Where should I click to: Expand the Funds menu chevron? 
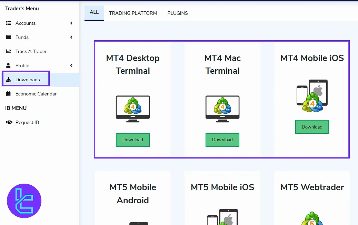(x=71, y=37)
